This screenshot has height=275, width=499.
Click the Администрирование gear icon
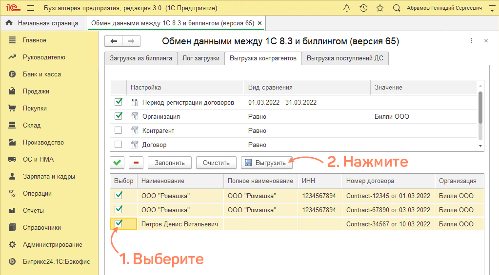tap(12, 244)
